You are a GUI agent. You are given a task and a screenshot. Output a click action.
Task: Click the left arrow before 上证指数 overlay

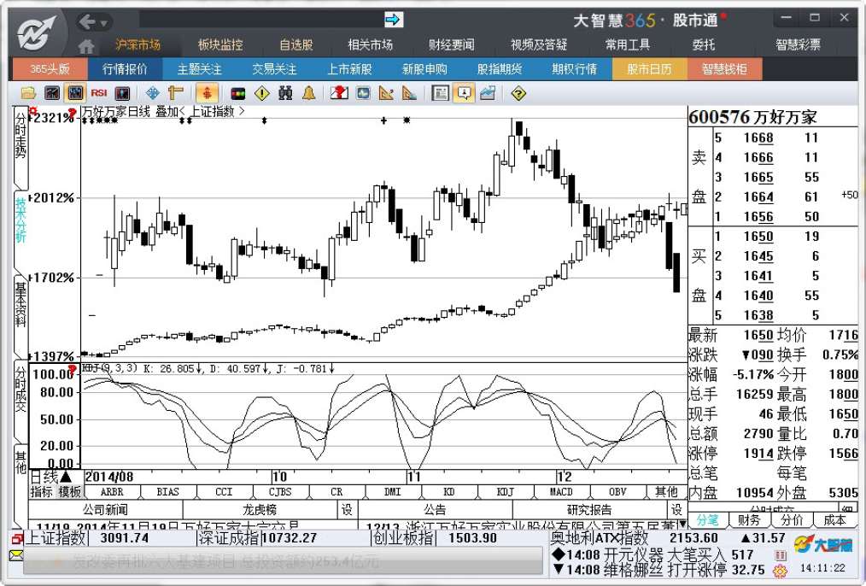pyautogui.click(x=182, y=112)
